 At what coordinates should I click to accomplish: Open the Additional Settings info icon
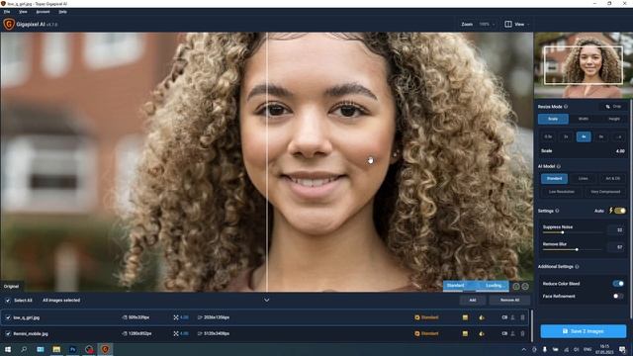click(x=577, y=266)
